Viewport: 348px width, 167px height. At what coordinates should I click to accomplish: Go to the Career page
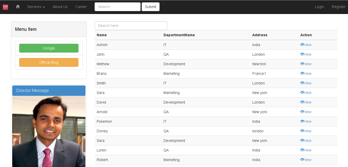pyautogui.click(x=81, y=7)
